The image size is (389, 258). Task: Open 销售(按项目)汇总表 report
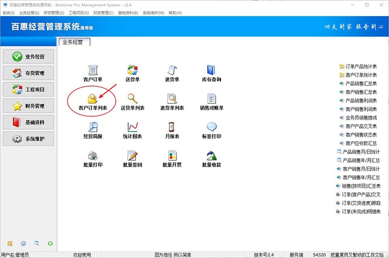[358, 186]
